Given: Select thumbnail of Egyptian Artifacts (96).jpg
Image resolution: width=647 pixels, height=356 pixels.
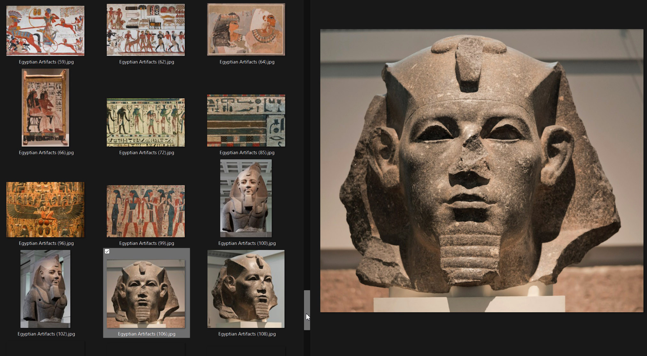Looking at the screenshot, I should click(x=45, y=209).
